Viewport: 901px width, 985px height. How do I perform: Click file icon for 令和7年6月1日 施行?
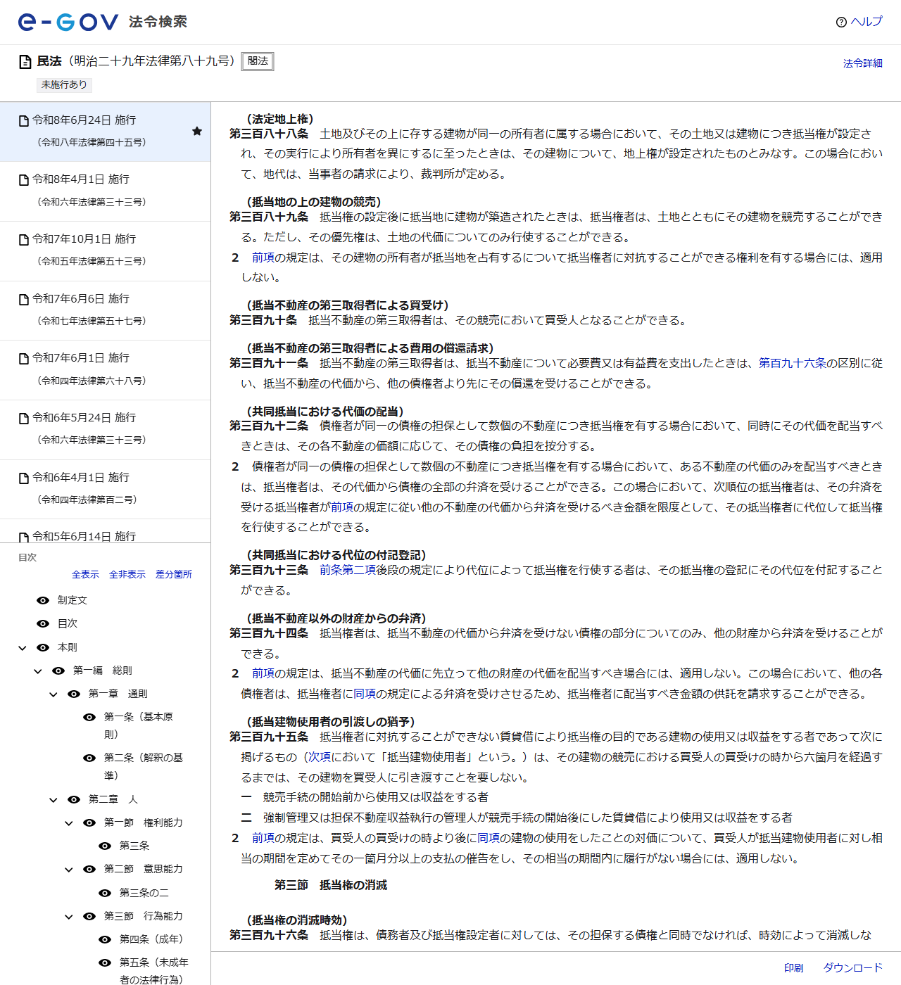(24, 359)
